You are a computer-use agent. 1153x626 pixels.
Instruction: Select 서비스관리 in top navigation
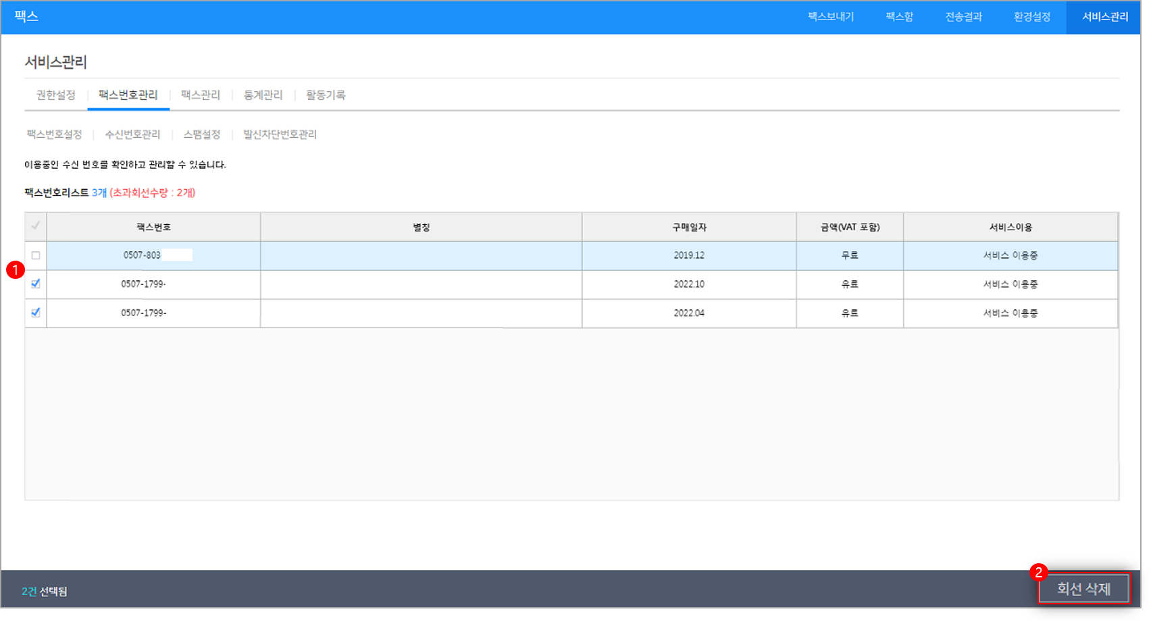pos(1104,17)
